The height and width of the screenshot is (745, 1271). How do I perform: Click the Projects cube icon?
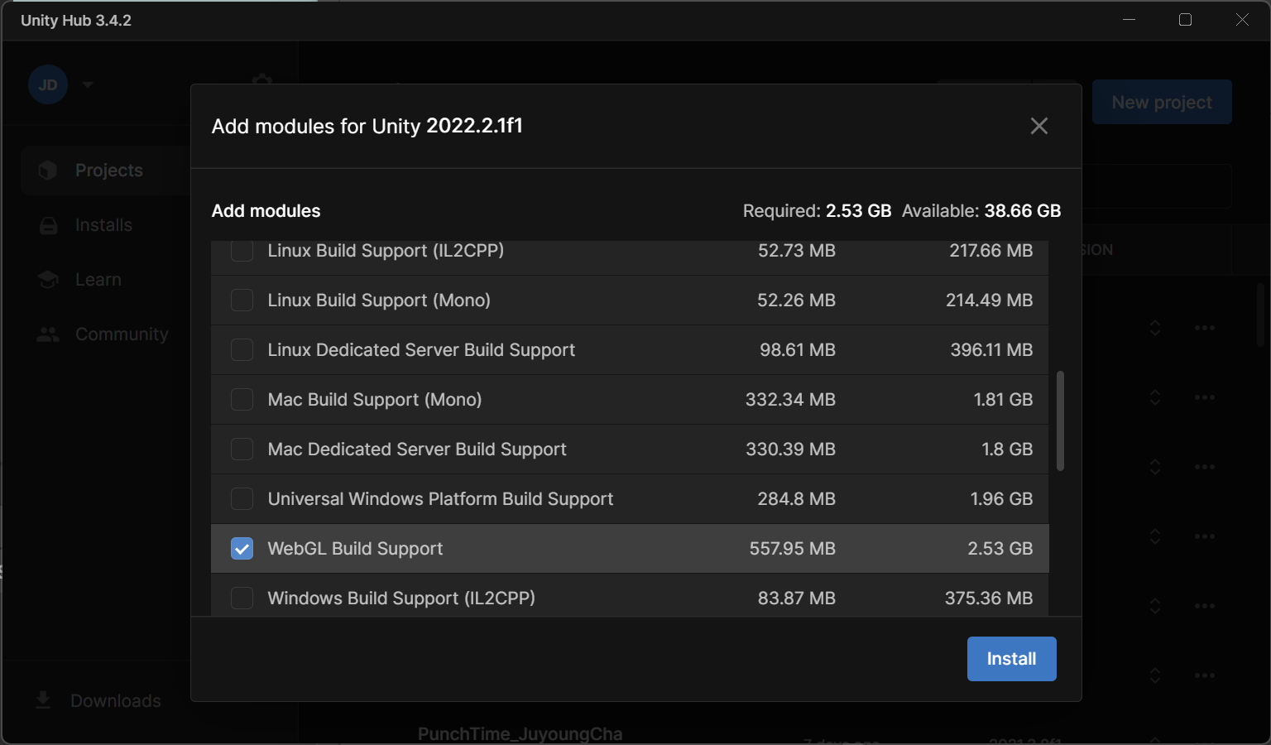(x=48, y=171)
